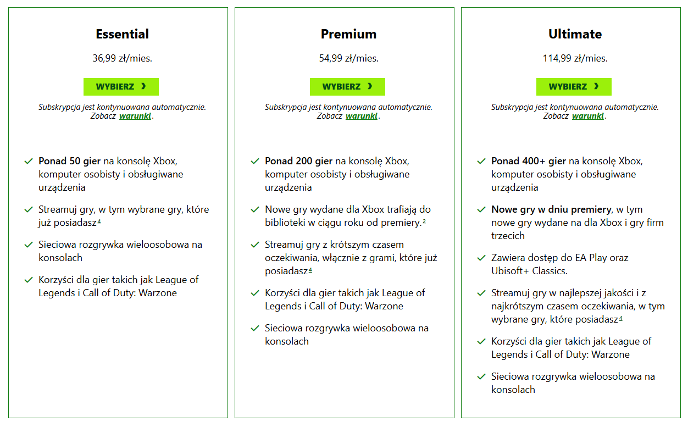
Task: Click the Essential plan WYBIERZ button
Action: pyautogui.click(x=121, y=87)
